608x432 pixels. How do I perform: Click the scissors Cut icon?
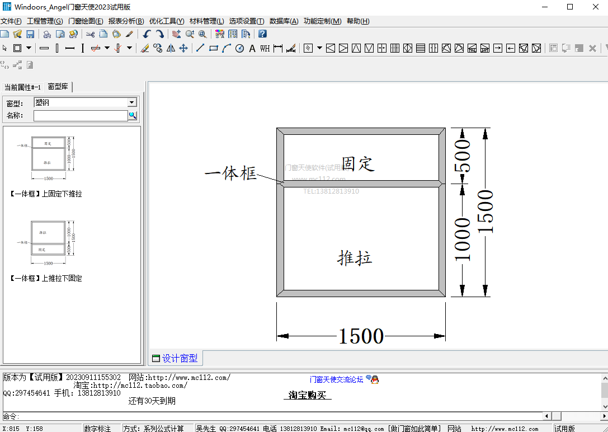point(91,34)
